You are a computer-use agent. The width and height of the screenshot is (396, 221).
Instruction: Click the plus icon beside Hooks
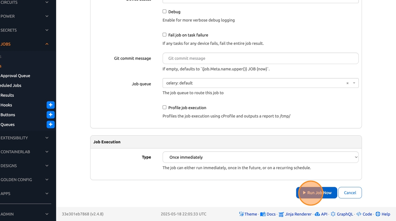[51, 105]
